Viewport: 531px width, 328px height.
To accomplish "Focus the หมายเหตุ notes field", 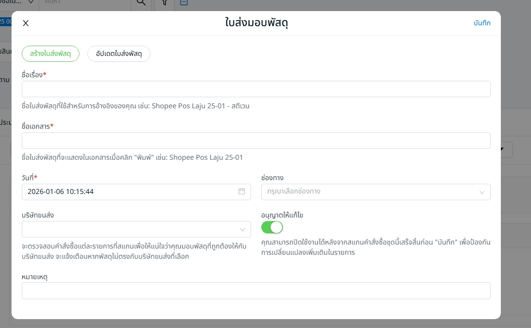I will tap(256, 291).
